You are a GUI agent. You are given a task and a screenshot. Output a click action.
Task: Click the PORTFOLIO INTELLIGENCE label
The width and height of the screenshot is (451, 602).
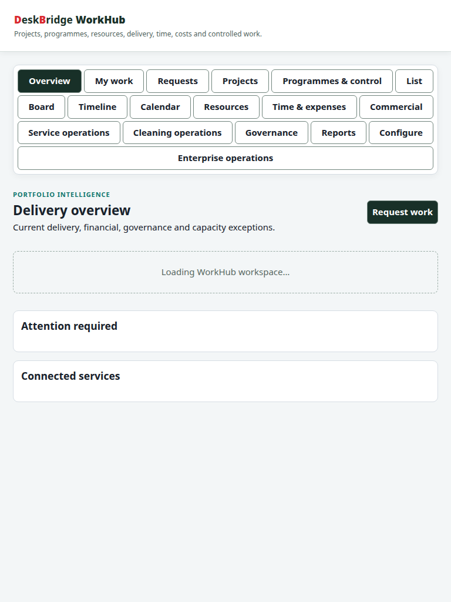(x=61, y=195)
